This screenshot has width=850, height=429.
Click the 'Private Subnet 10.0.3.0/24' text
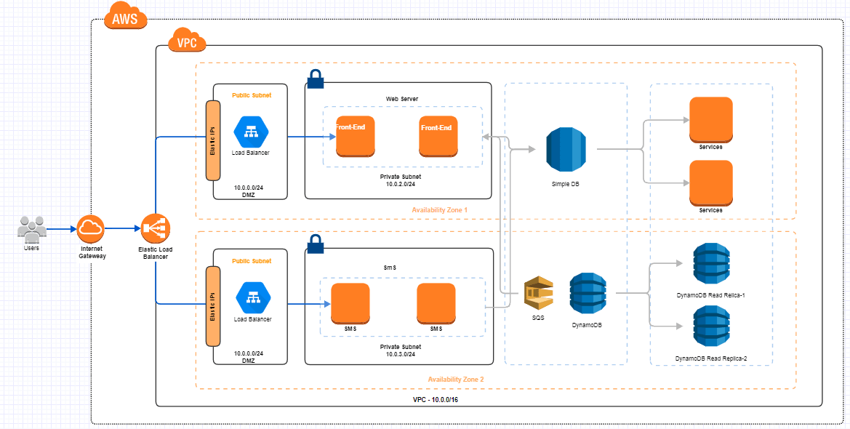400,350
